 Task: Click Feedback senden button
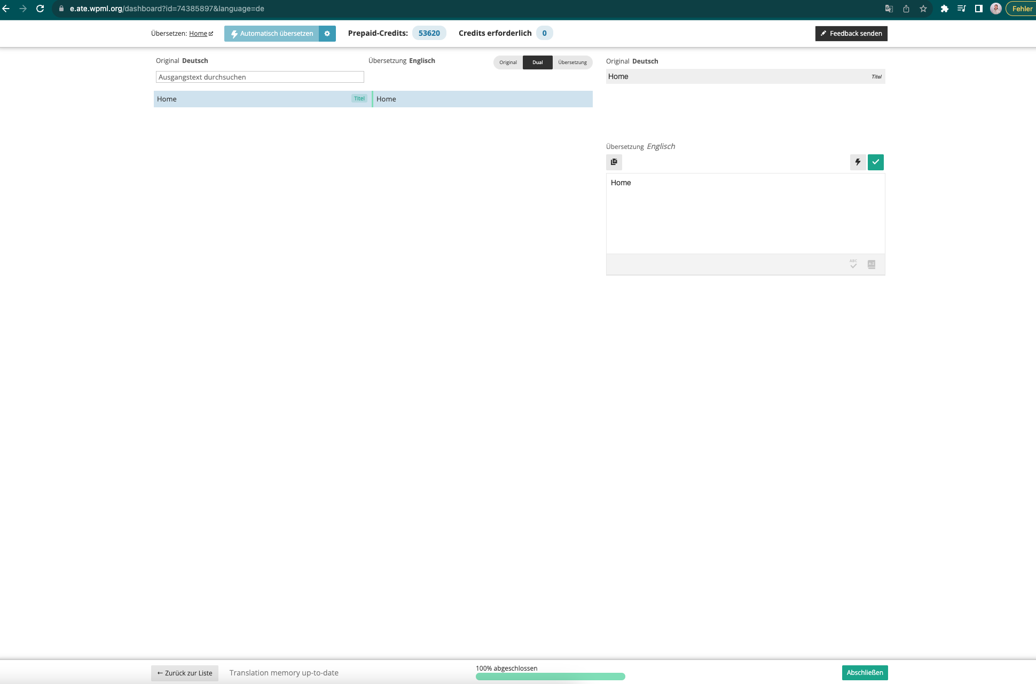851,34
